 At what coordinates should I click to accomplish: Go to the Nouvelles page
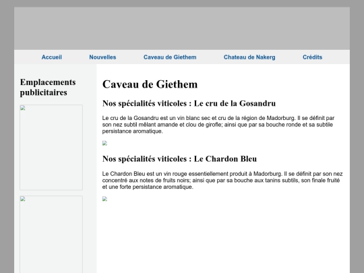tap(102, 57)
